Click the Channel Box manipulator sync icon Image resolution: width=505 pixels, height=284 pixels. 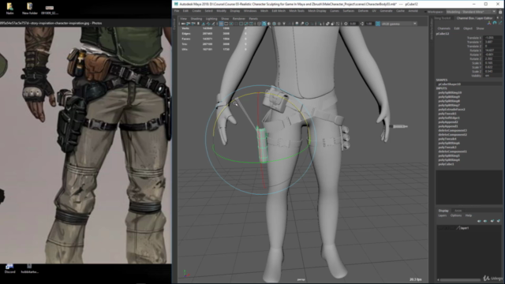(489, 23)
